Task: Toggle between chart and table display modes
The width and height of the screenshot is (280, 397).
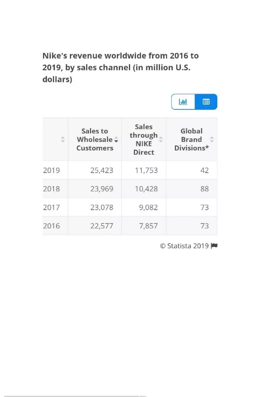Action: coord(194,102)
